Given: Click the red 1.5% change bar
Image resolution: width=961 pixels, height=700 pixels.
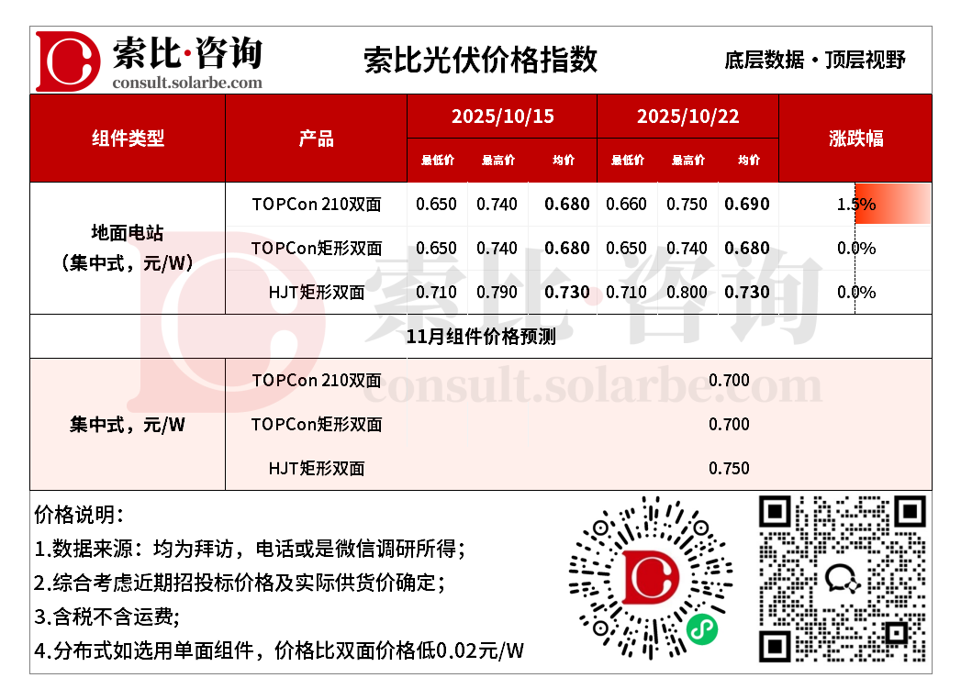Looking at the screenshot, I should 891,205.
